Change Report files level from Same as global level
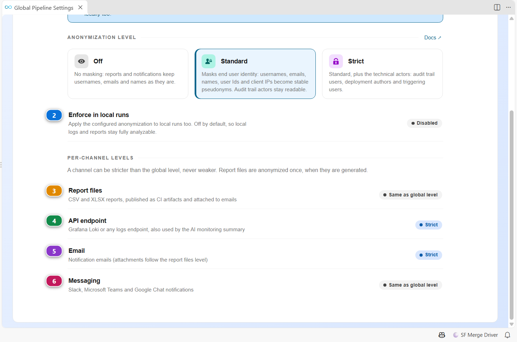This screenshot has width=517, height=342. tap(410, 195)
